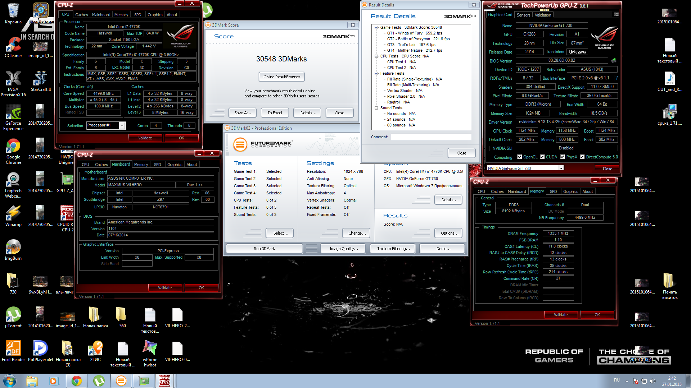Launch Winamp from the desktop
Screen dimensions: 691x388
click(x=13, y=216)
